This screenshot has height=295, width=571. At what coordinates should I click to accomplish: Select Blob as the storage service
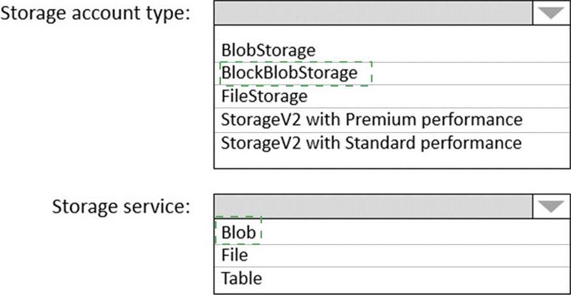pos(239,232)
